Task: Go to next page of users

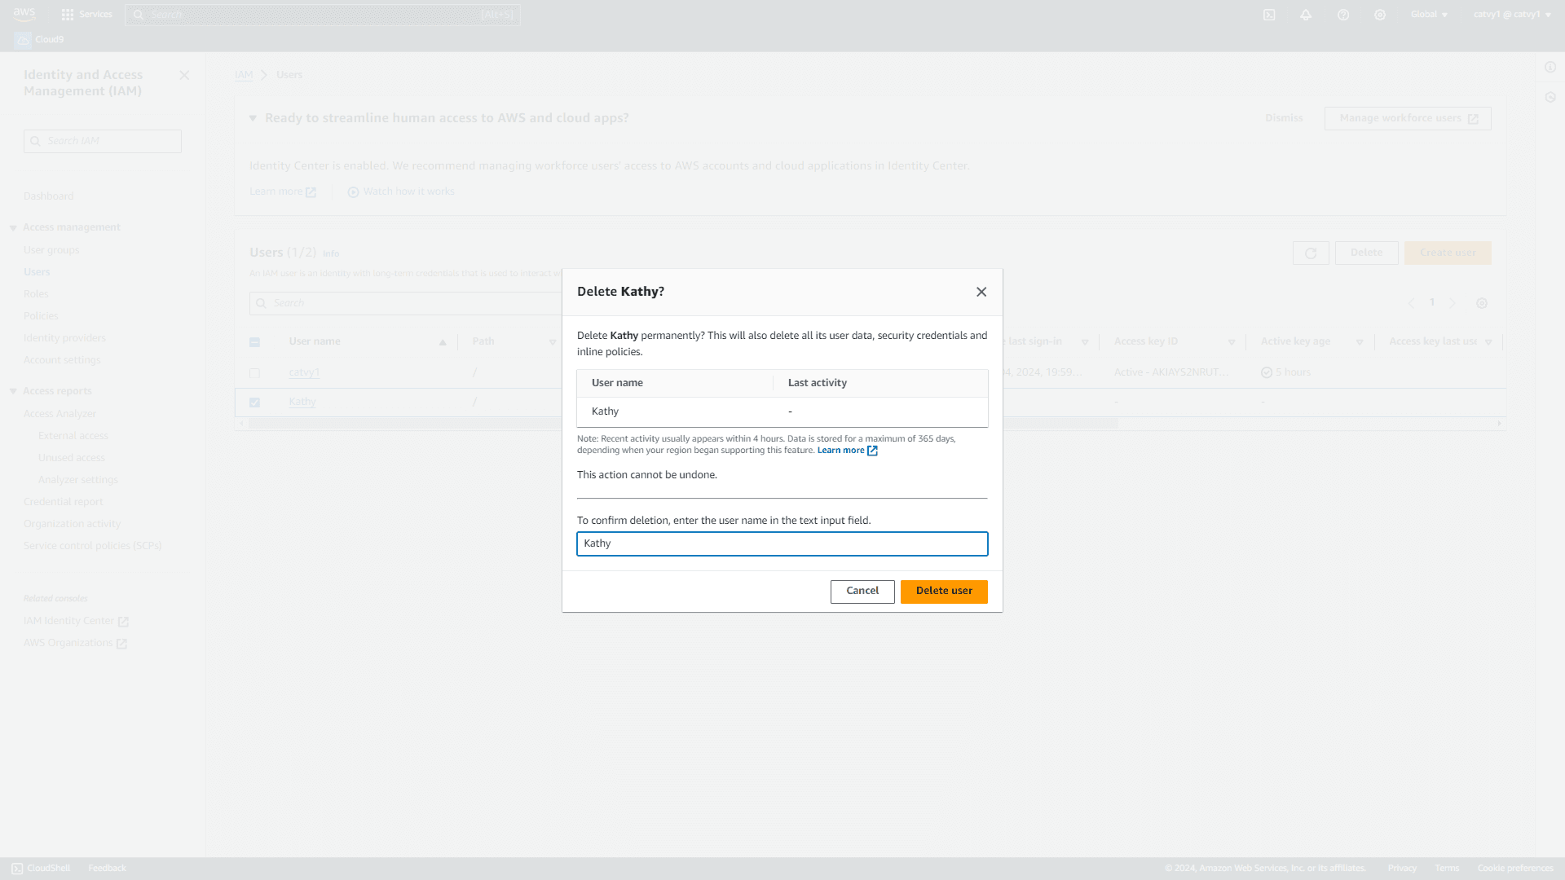Action: (1453, 303)
